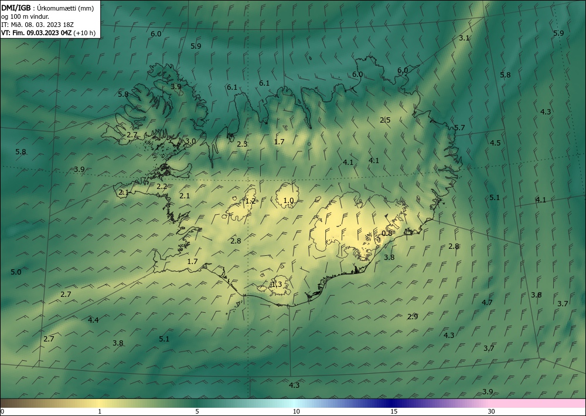Screen dimensions: 586x416
Task: Select the 1.2 value on Langjökull glacier
Action: click(x=250, y=201)
